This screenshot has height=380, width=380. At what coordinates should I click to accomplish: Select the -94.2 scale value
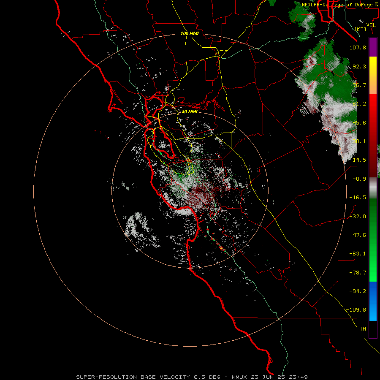[358, 291]
